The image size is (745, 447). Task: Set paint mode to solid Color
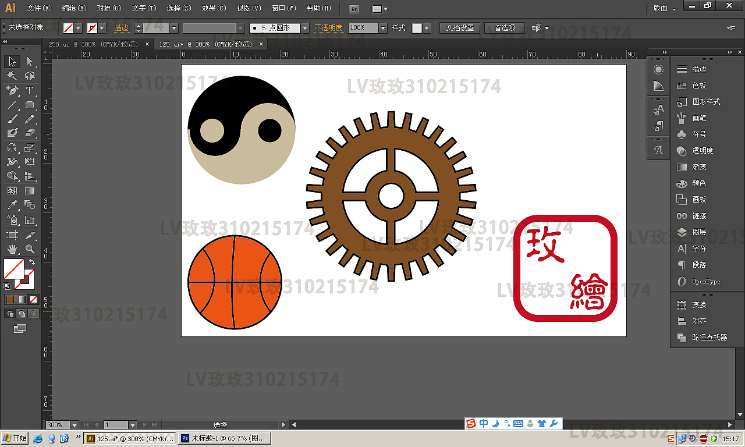[x=10, y=299]
